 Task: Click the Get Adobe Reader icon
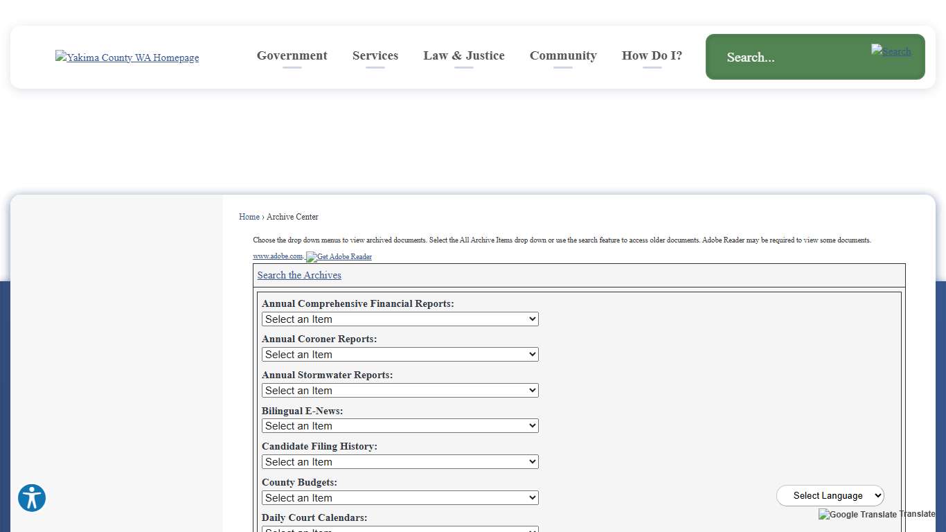(339, 257)
